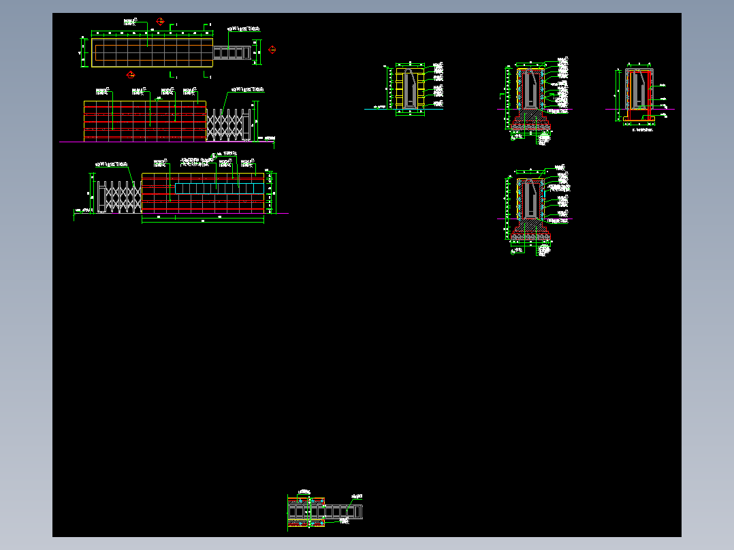
Task: Click the yellow-framed wall cross-section detail
Action: (x=410, y=89)
